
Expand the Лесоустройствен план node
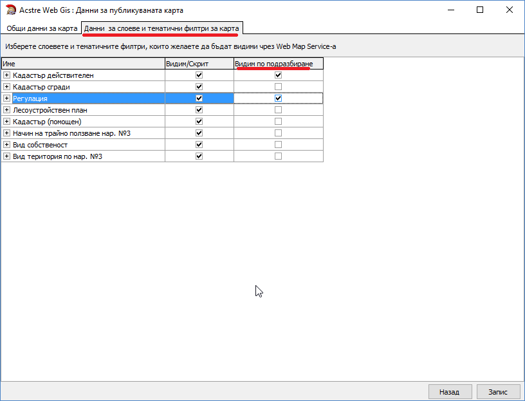click(7, 110)
